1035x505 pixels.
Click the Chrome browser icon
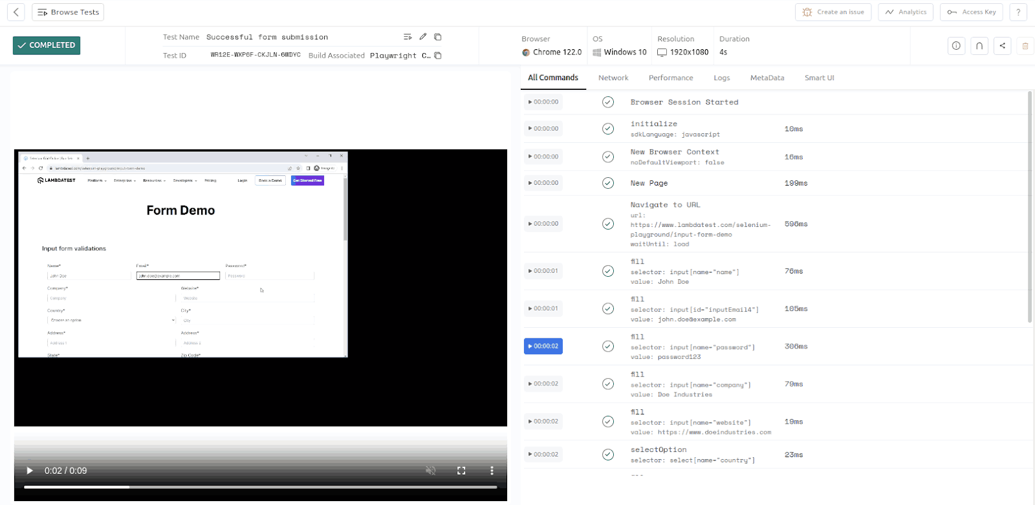pyautogui.click(x=526, y=52)
